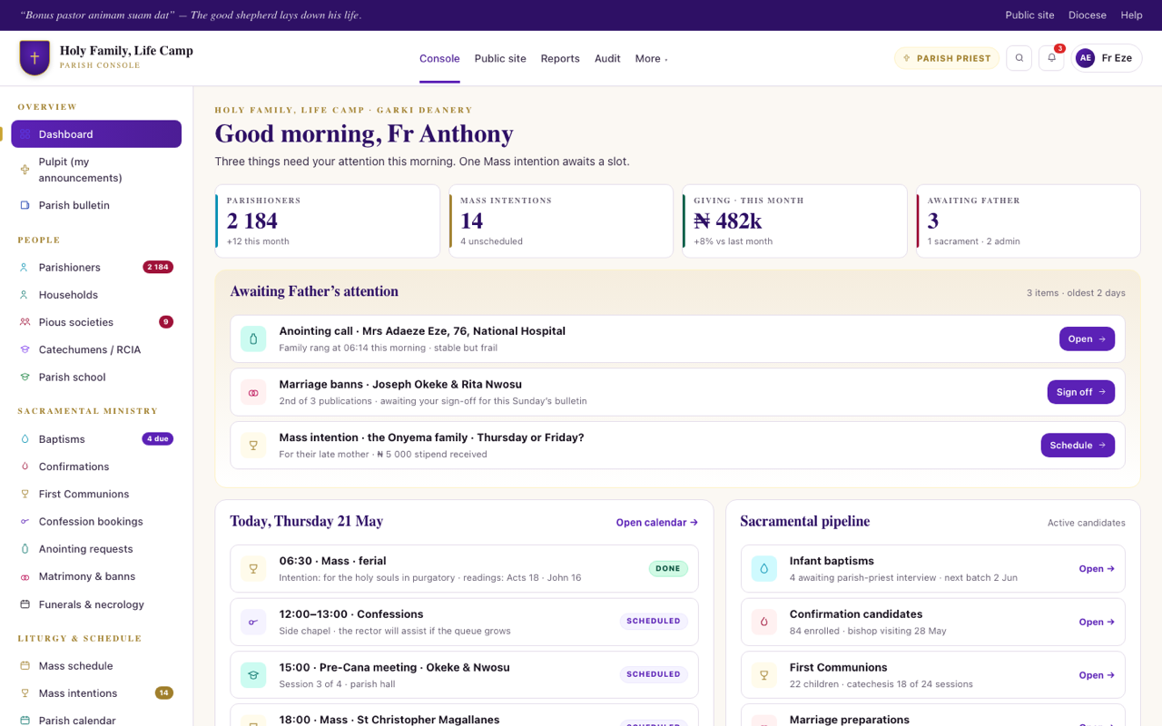Schedule the Onyema family Mass intention

tap(1078, 446)
